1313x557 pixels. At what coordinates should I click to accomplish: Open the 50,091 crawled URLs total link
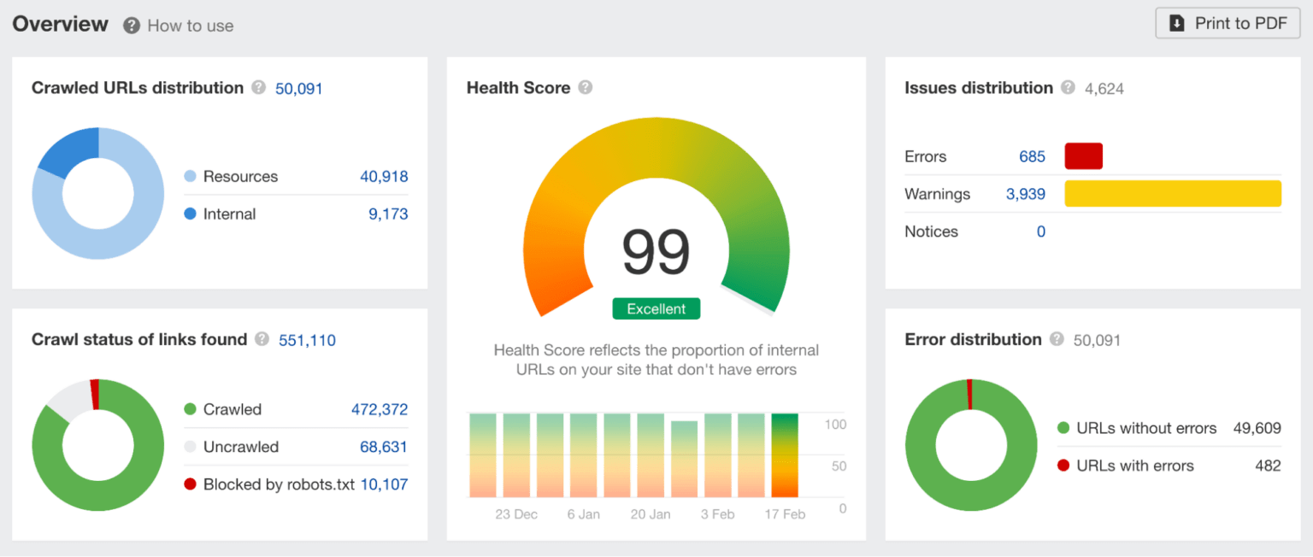(298, 88)
